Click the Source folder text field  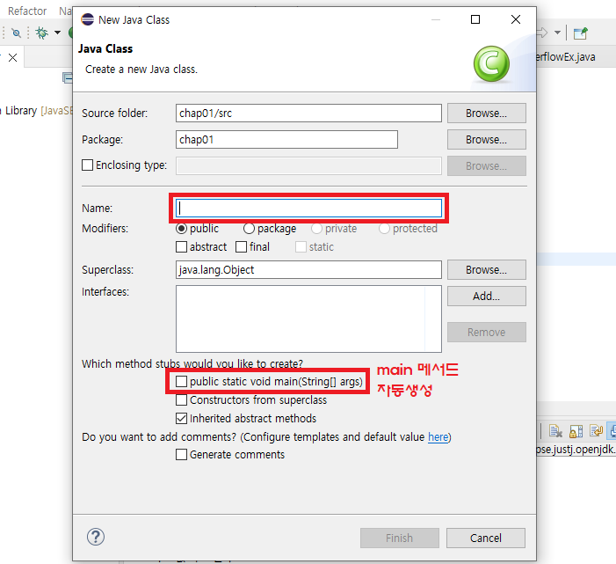click(308, 114)
